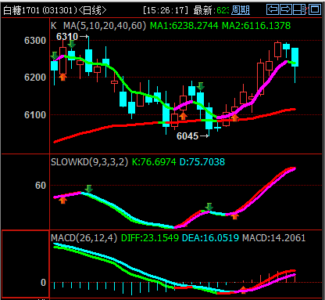
Task: Click the 最新 latest price value
Action: click(223, 10)
